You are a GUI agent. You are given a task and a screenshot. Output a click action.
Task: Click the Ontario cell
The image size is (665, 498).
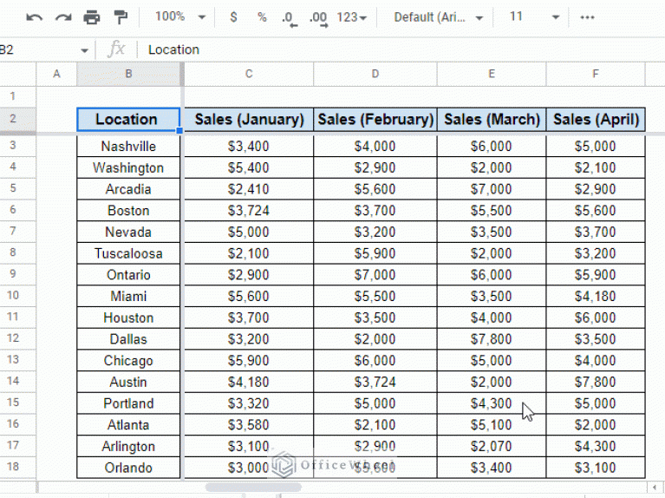(128, 275)
